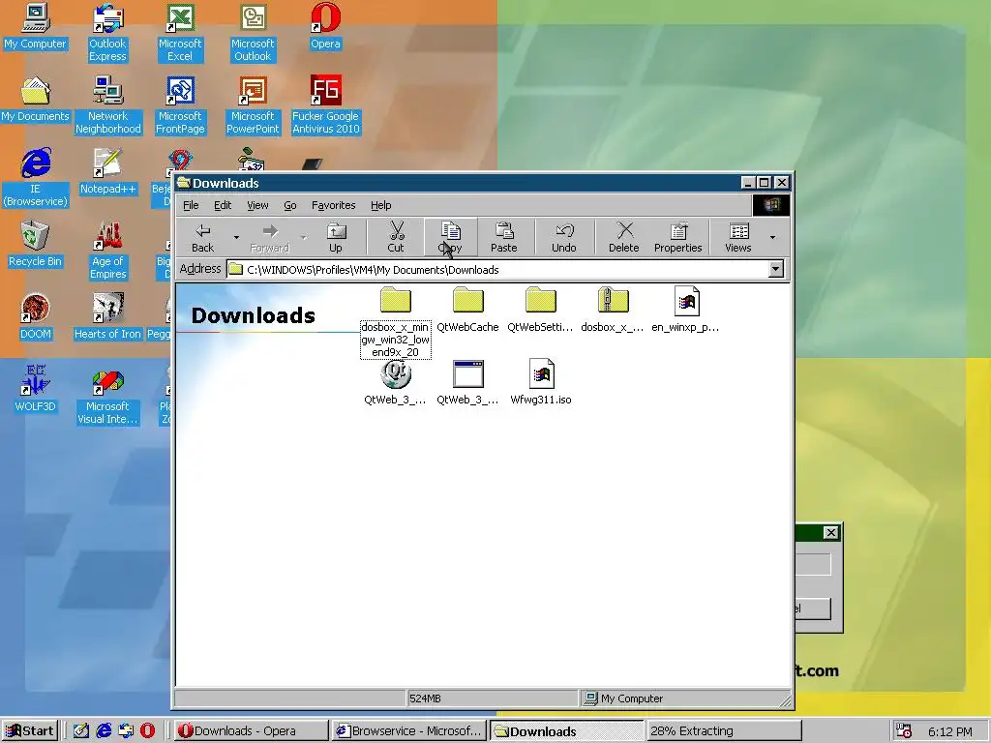Select the Wfwg311.iso file
Image resolution: width=991 pixels, height=743 pixels.
[541, 382]
